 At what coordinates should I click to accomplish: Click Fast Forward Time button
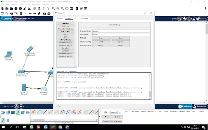point(21,106)
